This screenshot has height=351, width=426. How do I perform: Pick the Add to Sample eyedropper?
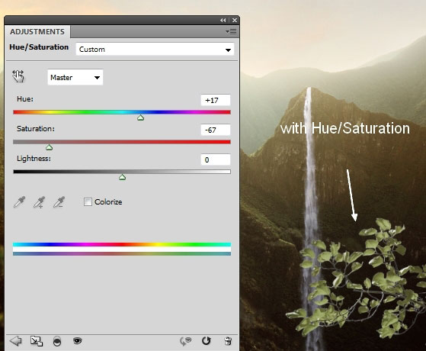(x=39, y=202)
